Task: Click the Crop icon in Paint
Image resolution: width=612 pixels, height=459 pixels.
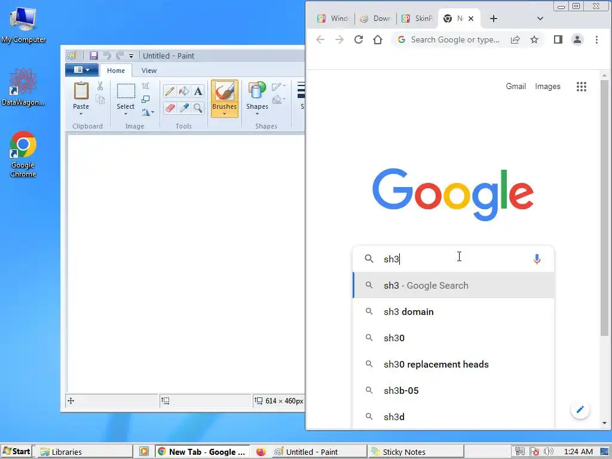Action: pos(146,86)
